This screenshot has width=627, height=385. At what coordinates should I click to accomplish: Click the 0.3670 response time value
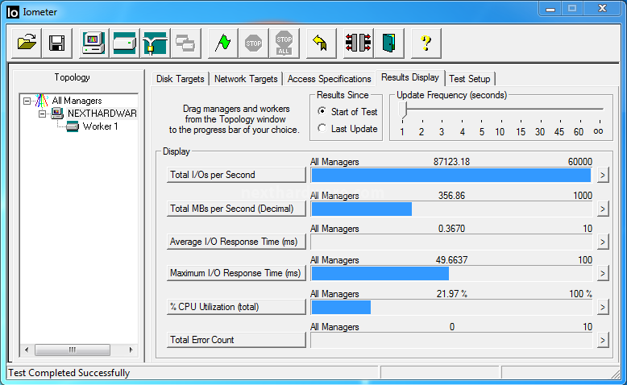(451, 229)
